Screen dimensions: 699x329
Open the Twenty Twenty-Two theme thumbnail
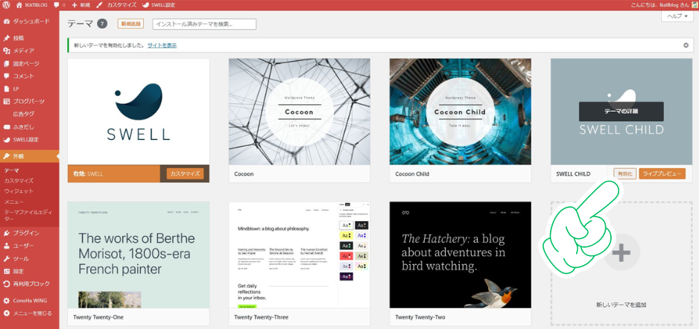click(x=460, y=255)
